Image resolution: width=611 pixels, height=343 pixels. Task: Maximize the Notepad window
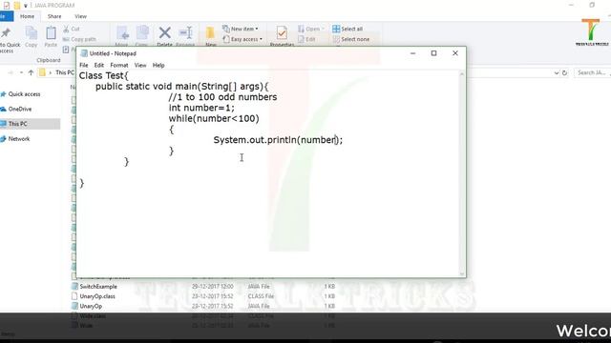pos(433,53)
